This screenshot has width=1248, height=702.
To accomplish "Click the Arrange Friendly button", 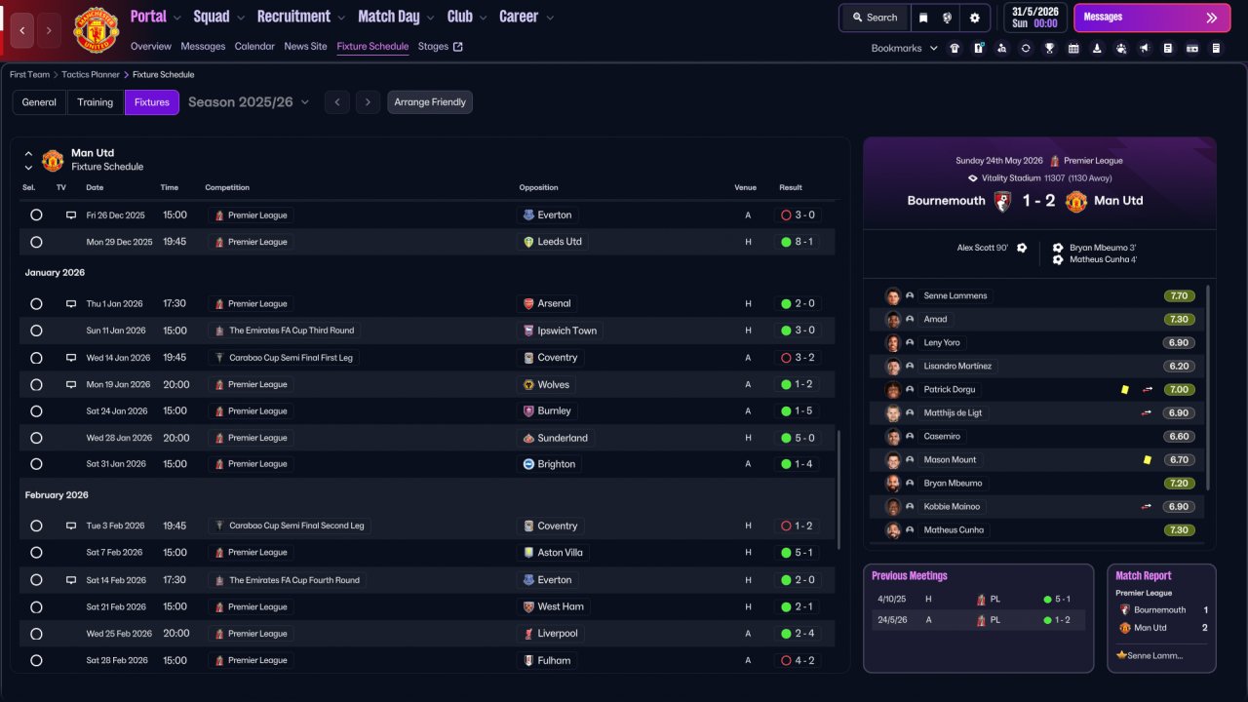I will [430, 102].
